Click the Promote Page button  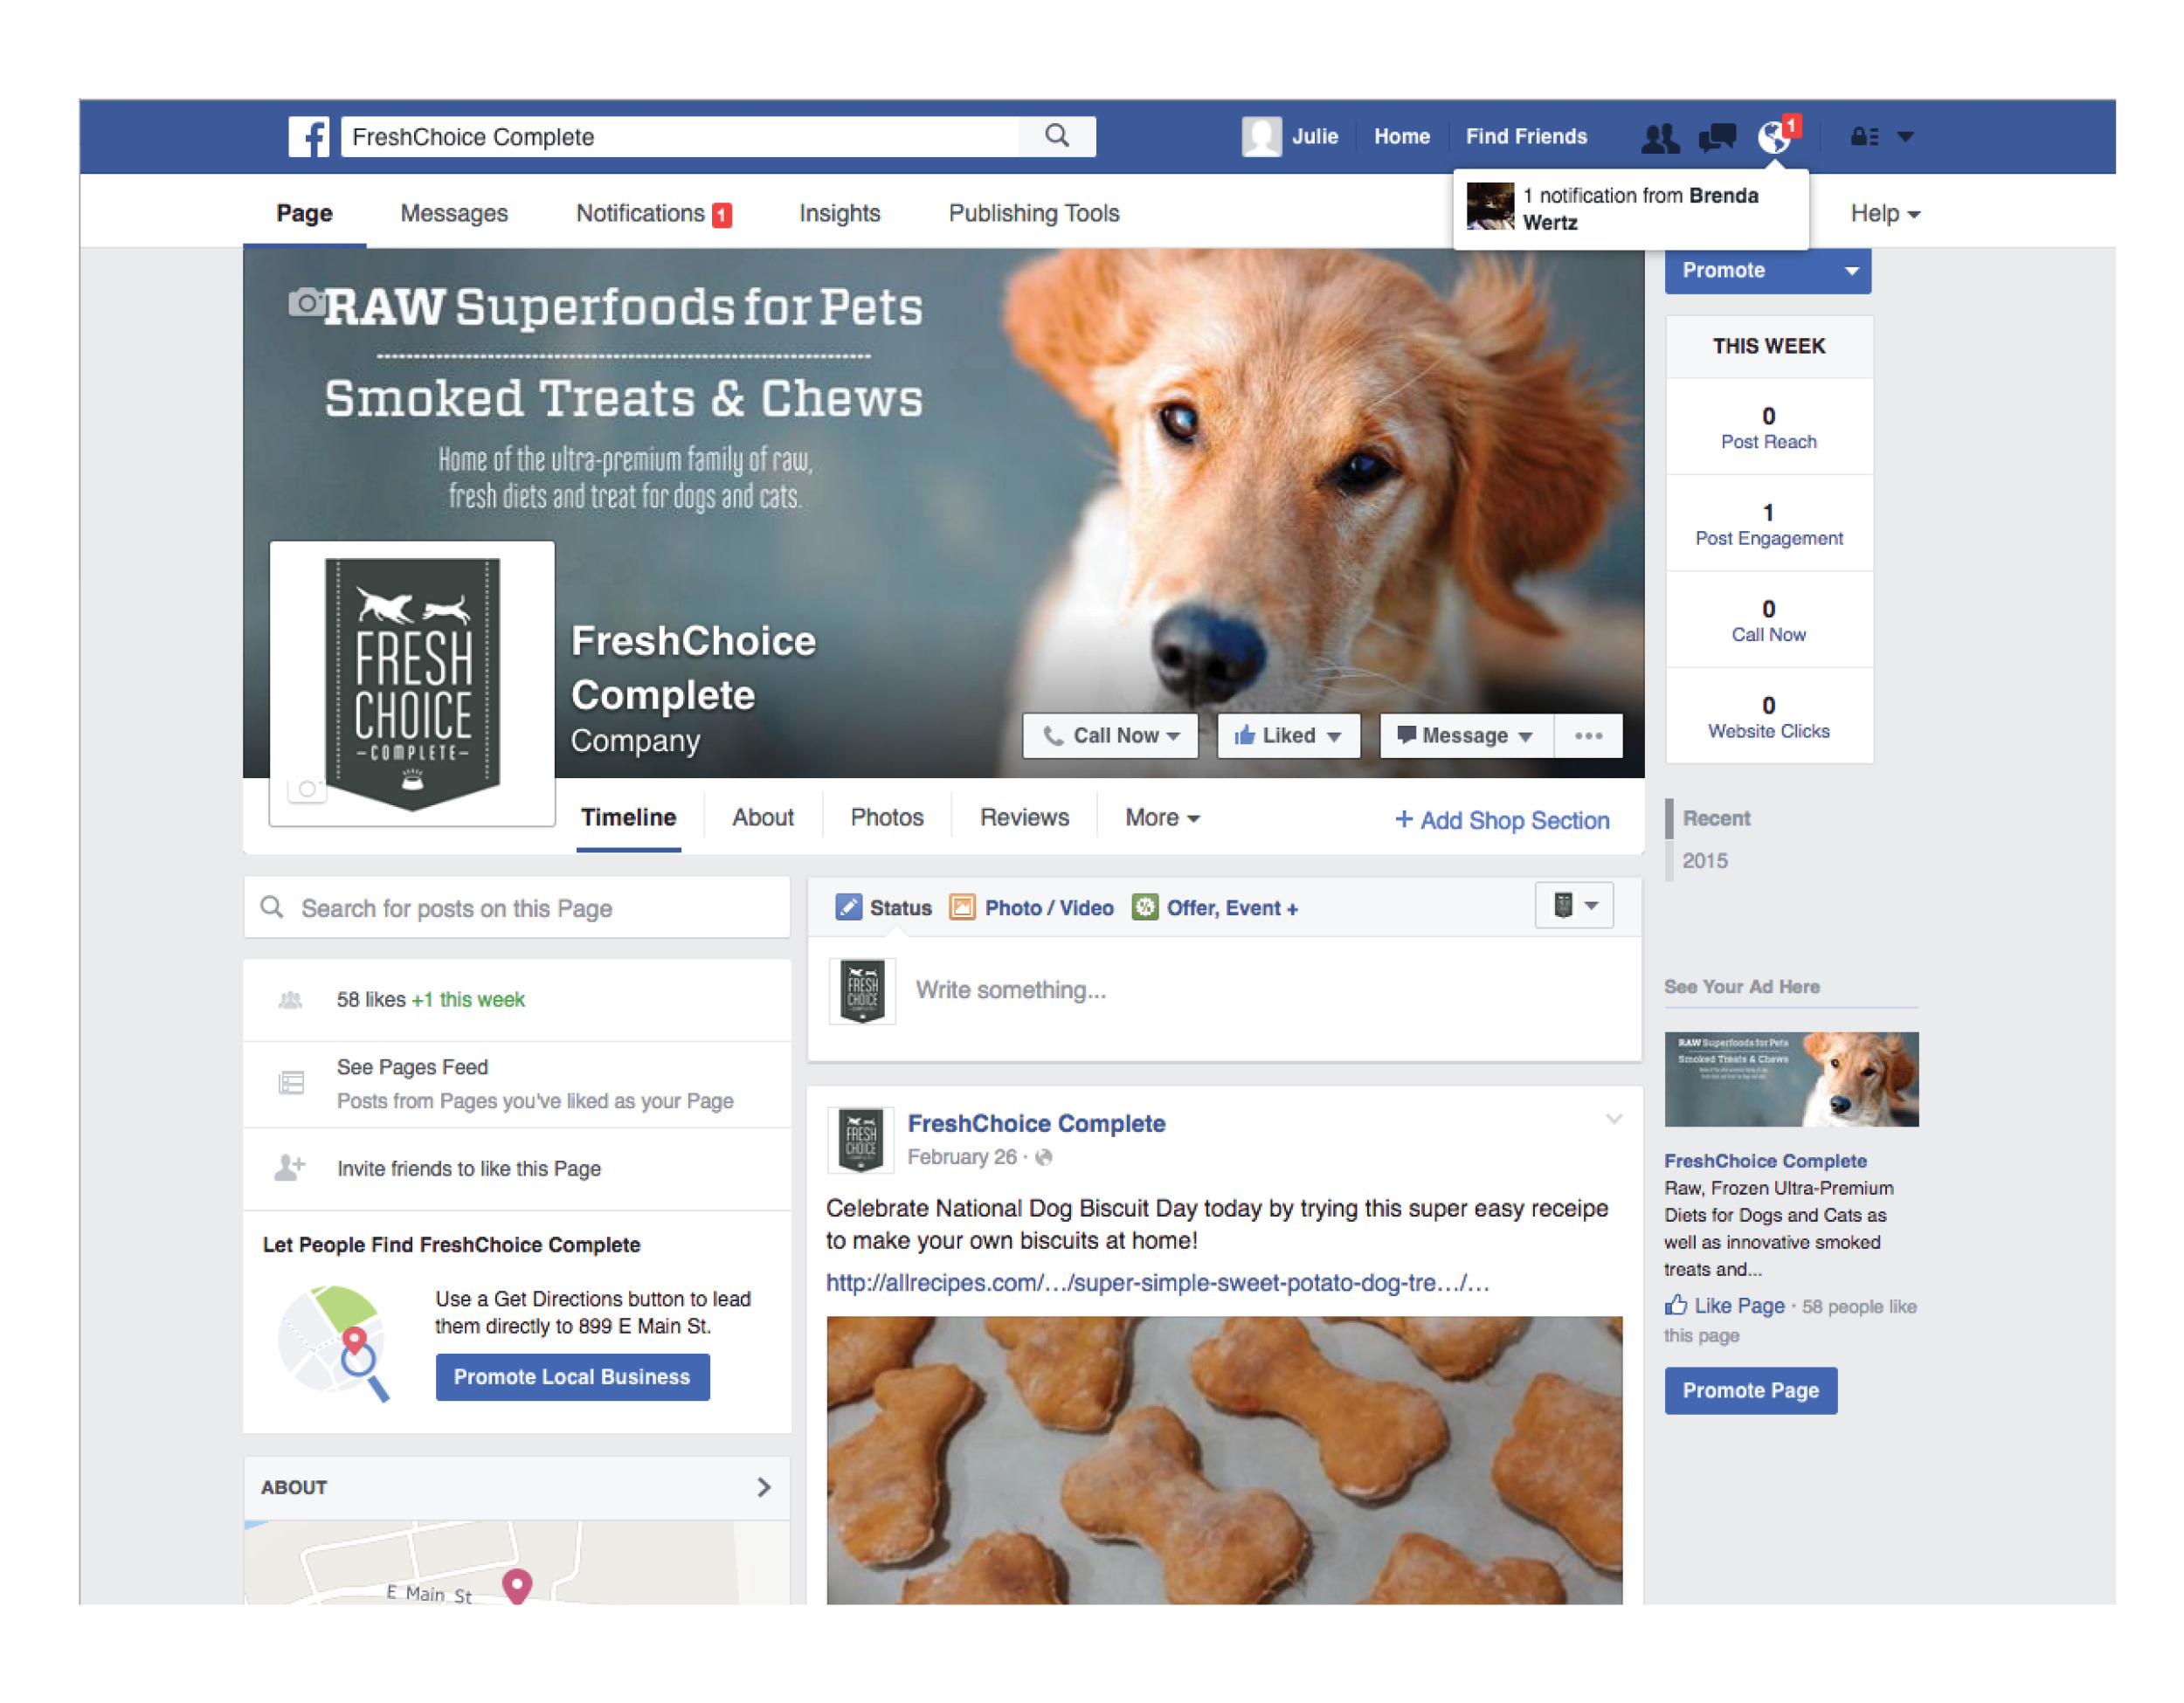coord(1750,1391)
